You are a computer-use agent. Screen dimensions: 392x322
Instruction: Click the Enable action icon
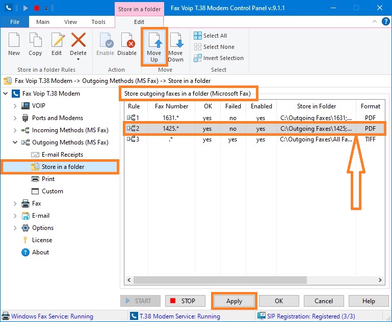click(106, 40)
